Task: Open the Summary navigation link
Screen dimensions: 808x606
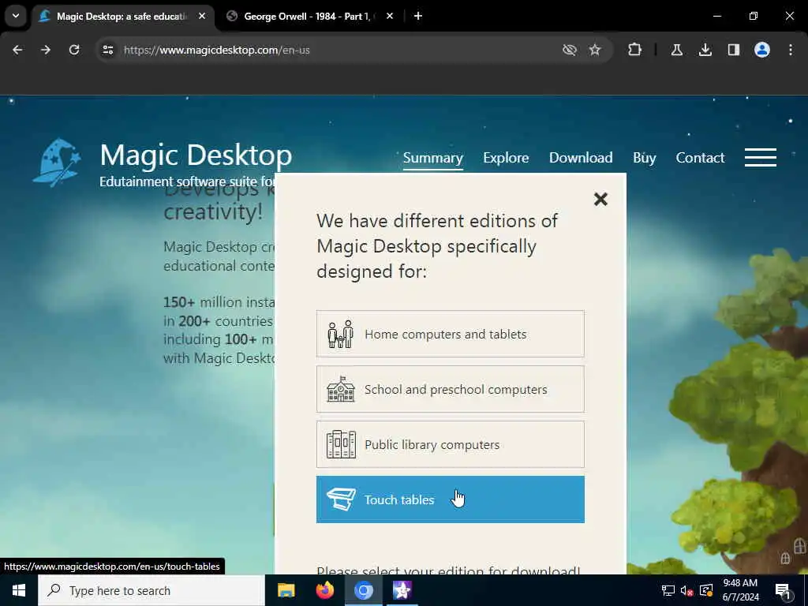Action: (x=433, y=158)
